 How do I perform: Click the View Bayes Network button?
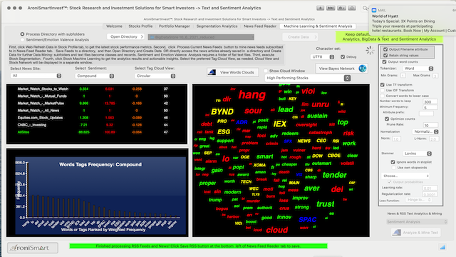pyautogui.click(x=342, y=69)
